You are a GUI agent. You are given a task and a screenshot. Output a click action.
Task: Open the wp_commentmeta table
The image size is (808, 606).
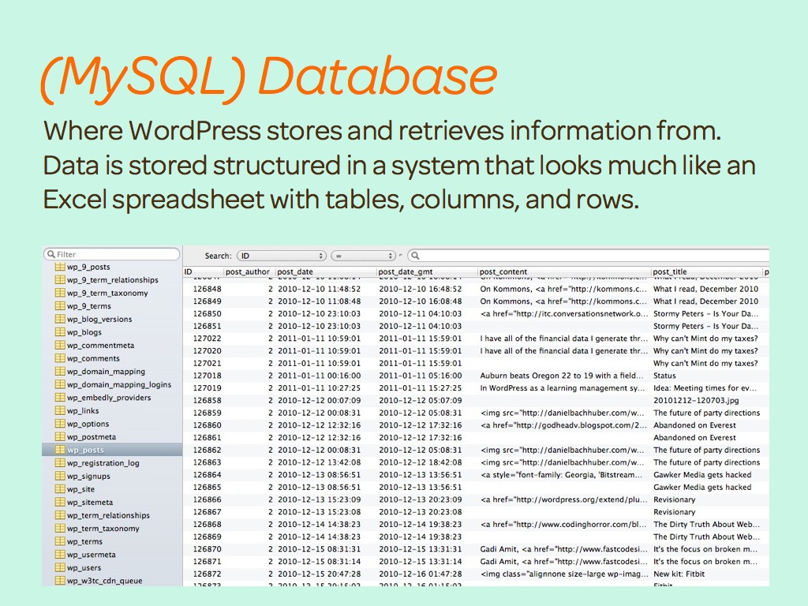pos(100,346)
